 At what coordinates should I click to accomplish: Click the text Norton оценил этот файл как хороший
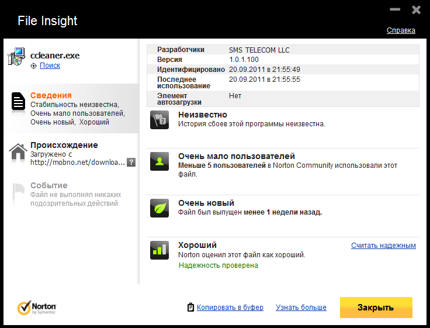242,255
